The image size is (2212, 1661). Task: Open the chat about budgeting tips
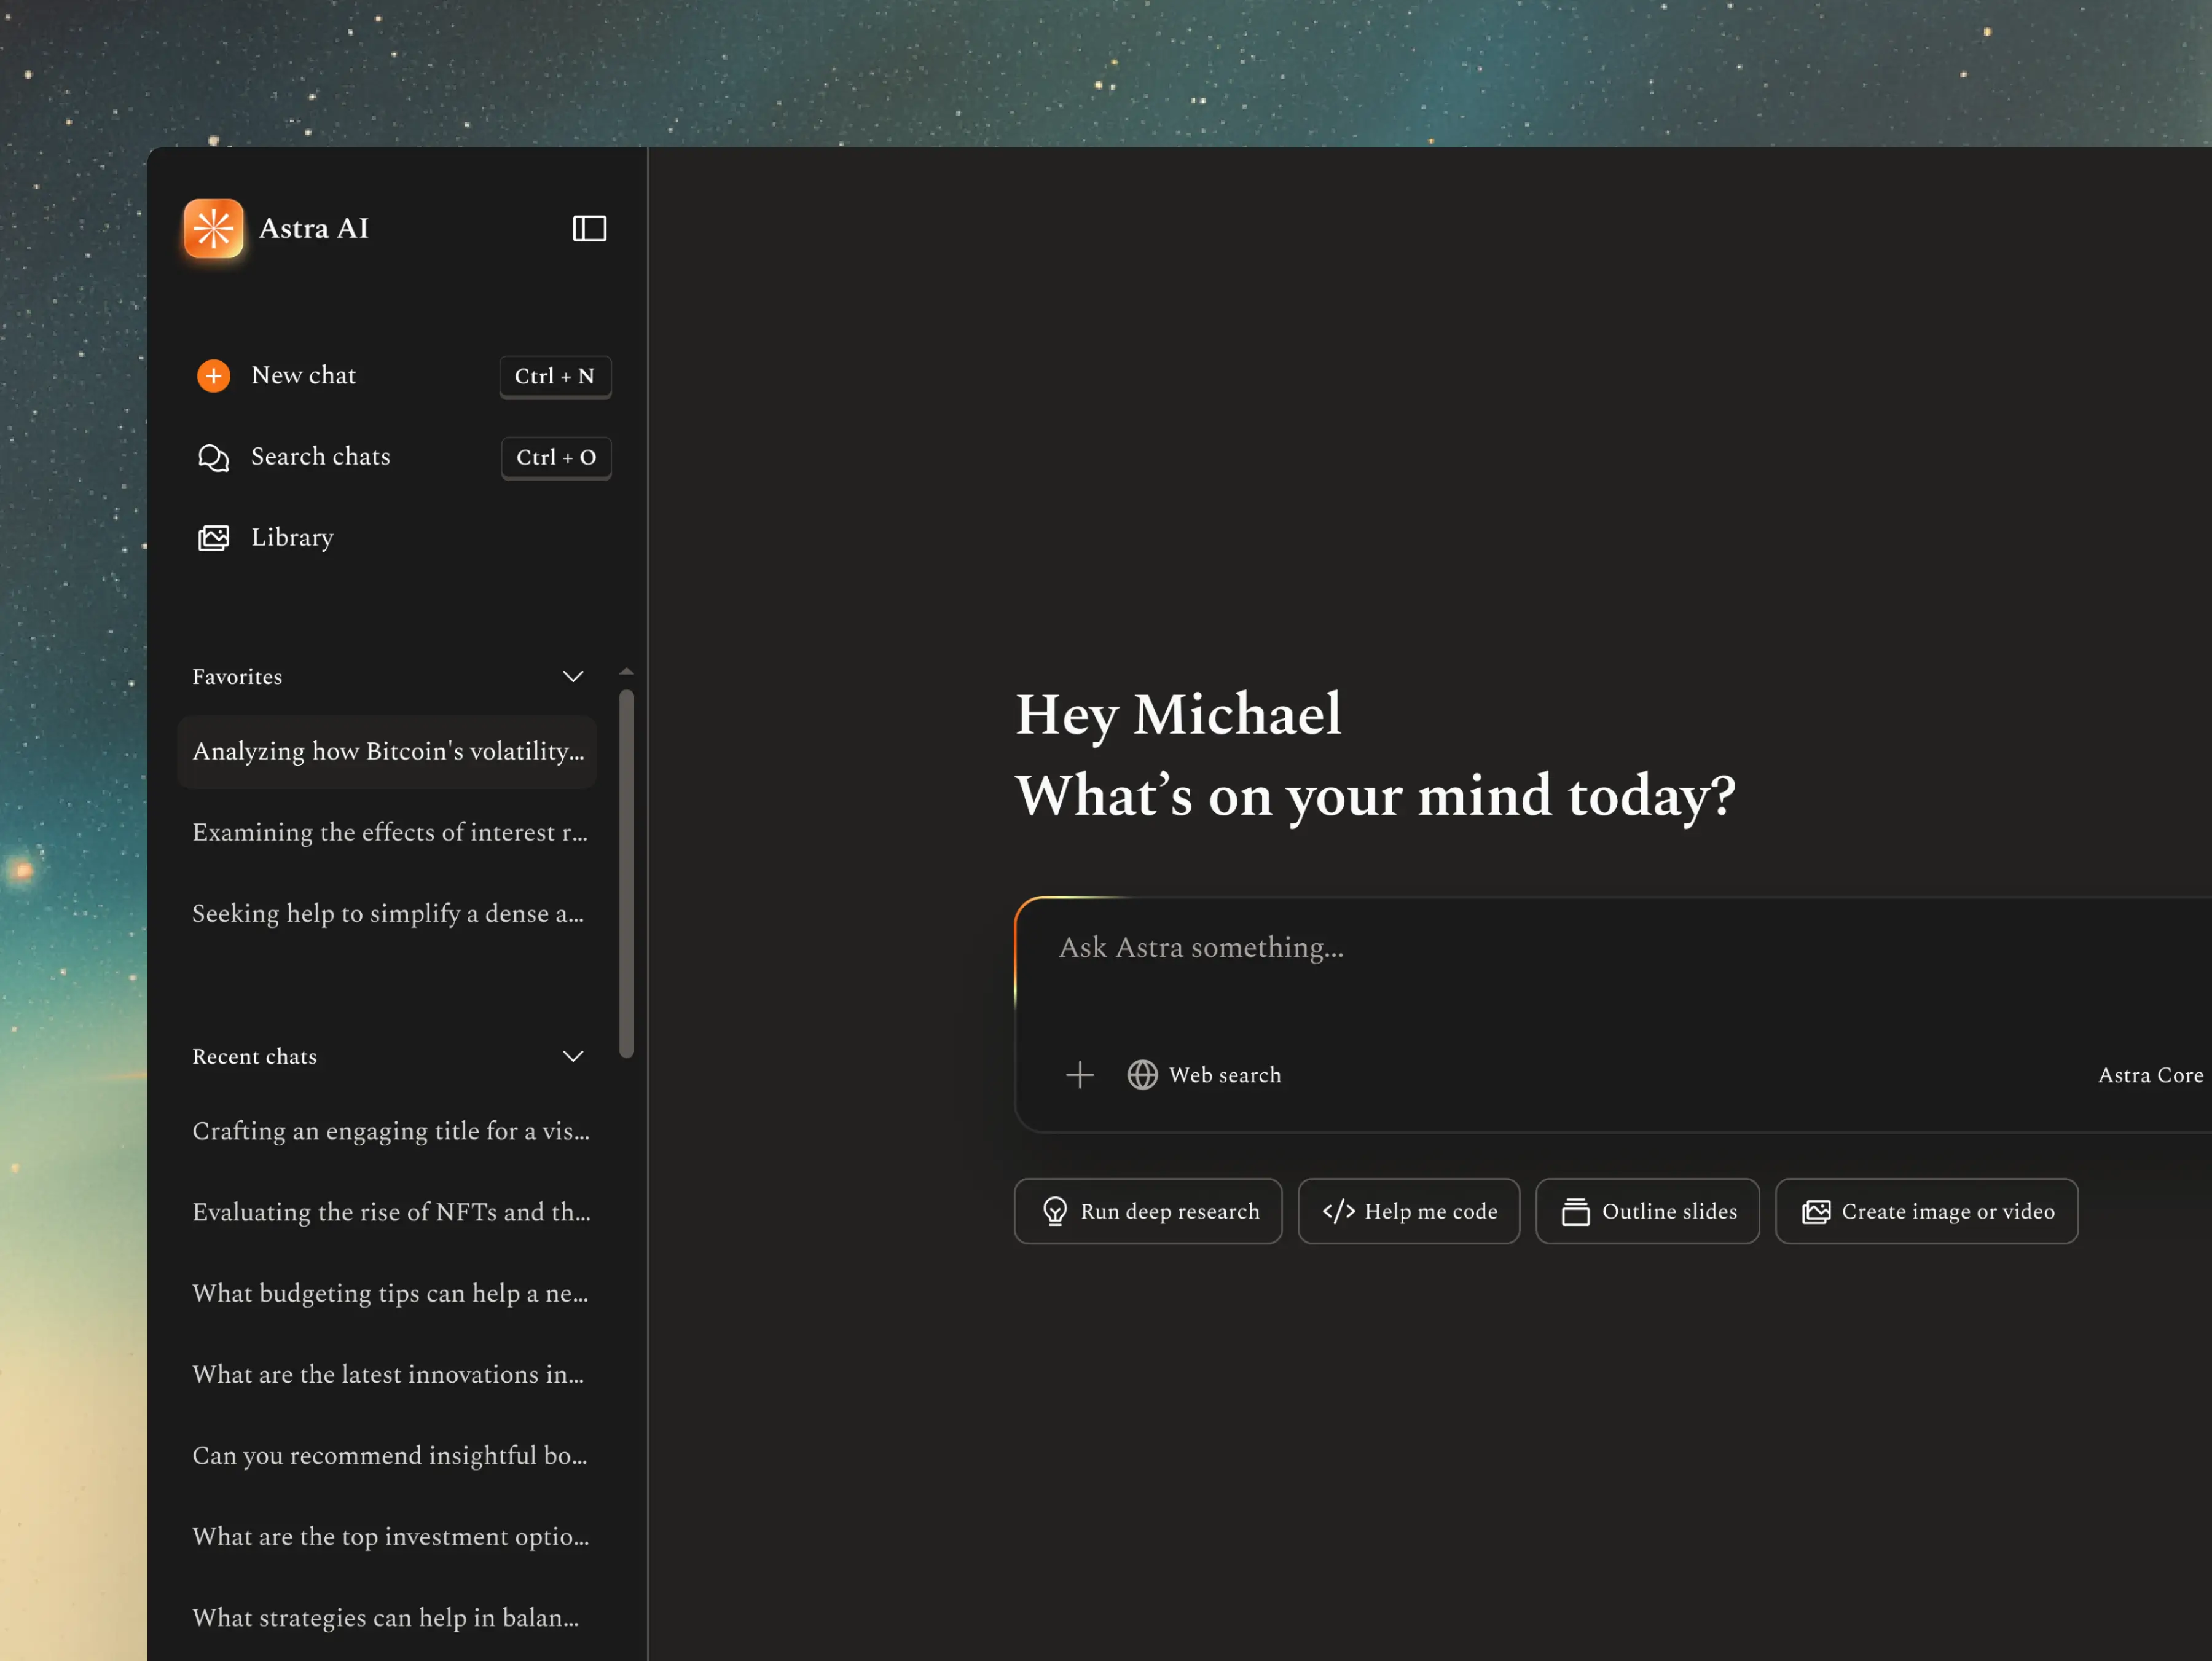click(x=390, y=1293)
